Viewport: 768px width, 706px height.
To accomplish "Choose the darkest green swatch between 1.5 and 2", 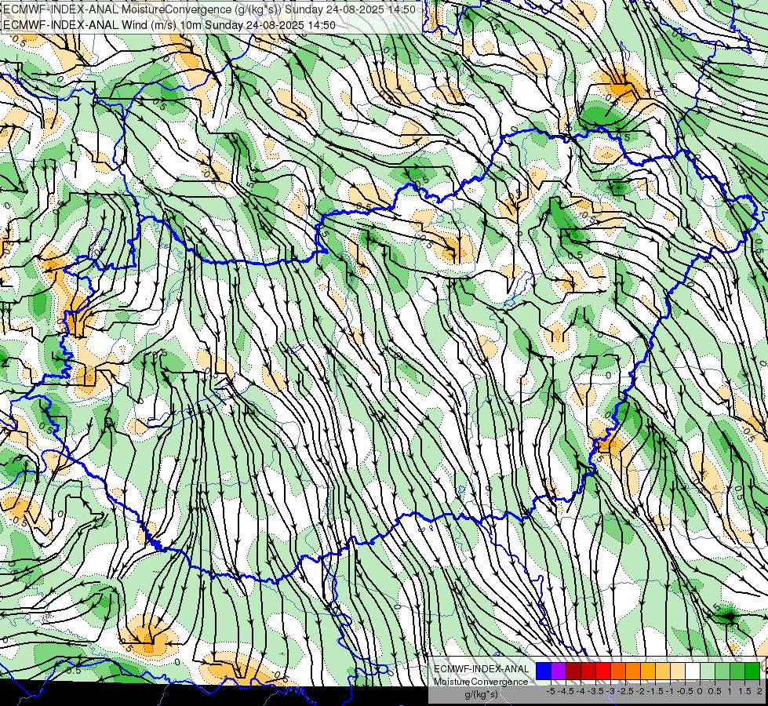I will tap(753, 671).
